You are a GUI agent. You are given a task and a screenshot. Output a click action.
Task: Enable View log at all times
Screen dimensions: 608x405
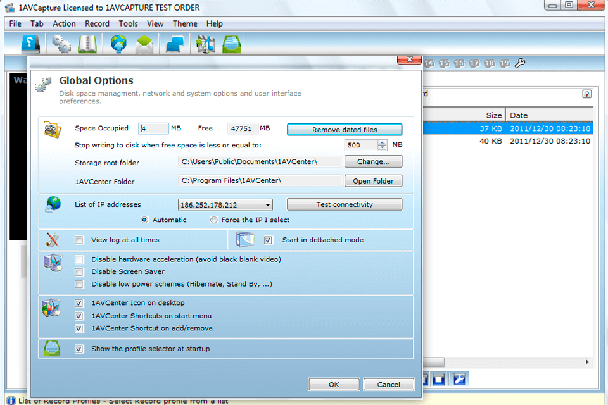click(79, 240)
